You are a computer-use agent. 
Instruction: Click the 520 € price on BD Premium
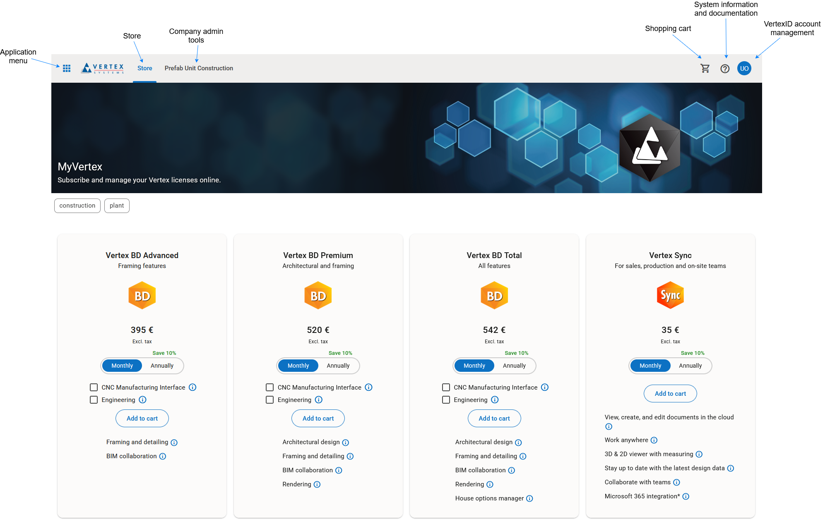[318, 330]
